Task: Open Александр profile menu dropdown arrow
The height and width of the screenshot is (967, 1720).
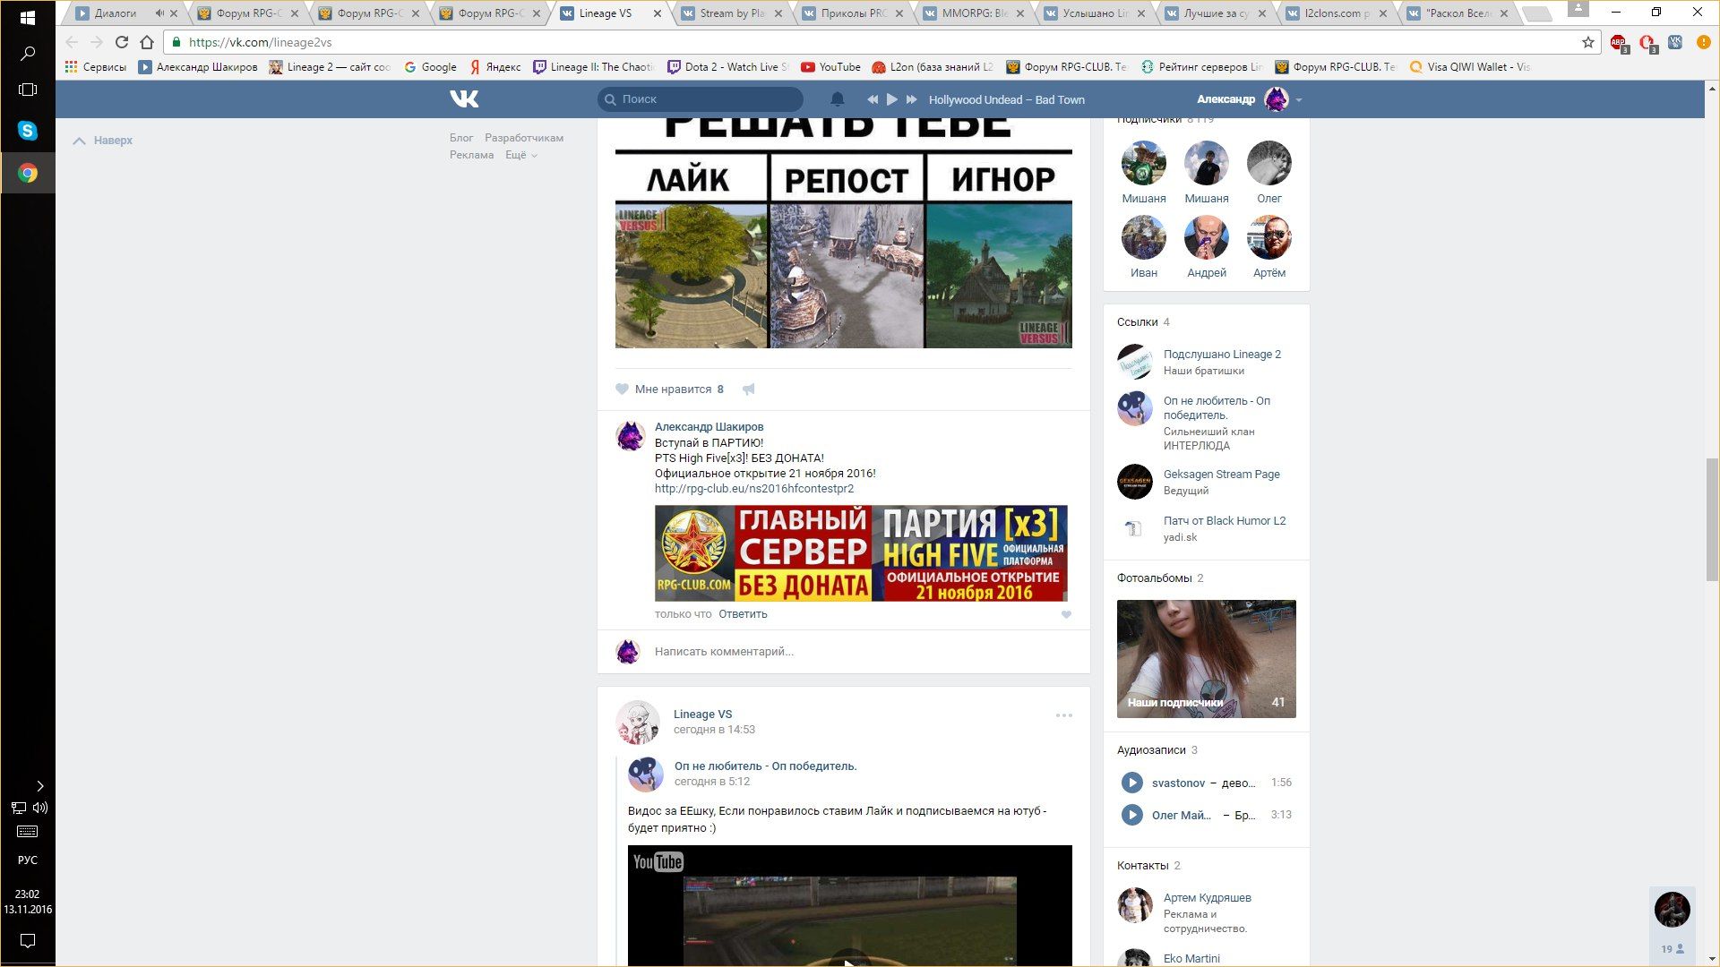Action: (1299, 100)
